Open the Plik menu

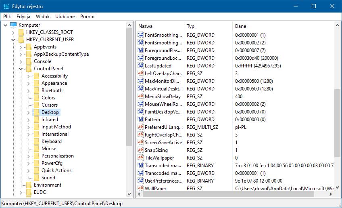pyautogui.click(x=7, y=17)
